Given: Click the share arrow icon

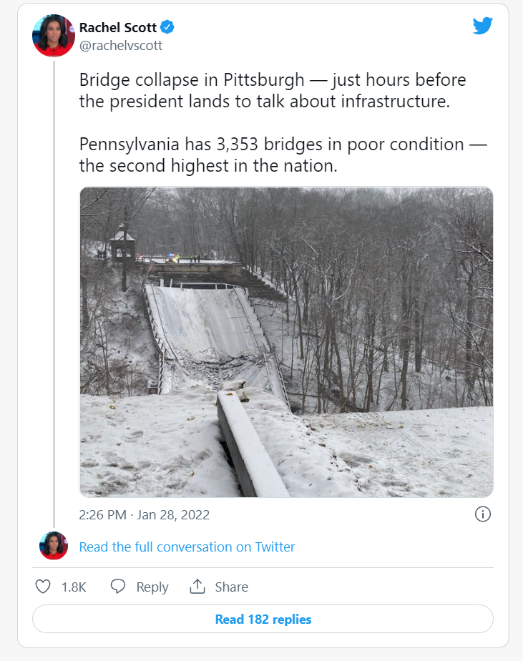Looking at the screenshot, I should point(197,587).
